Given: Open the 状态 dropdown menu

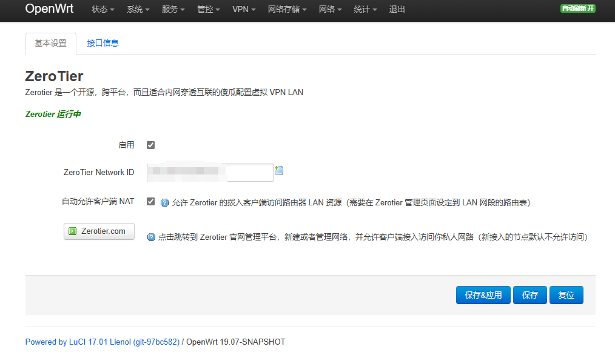Looking at the screenshot, I should point(102,10).
